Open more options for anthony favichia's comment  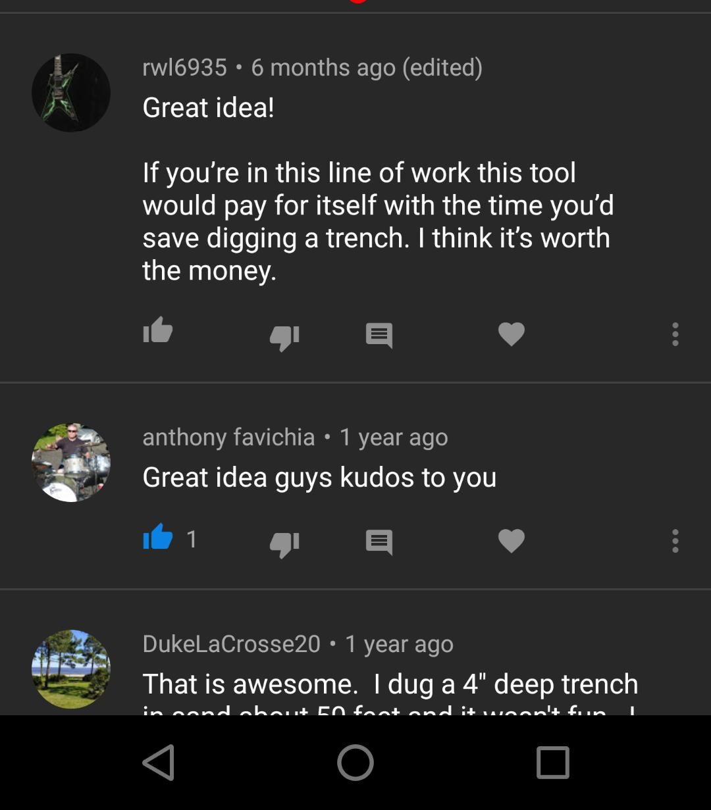pyautogui.click(x=675, y=541)
